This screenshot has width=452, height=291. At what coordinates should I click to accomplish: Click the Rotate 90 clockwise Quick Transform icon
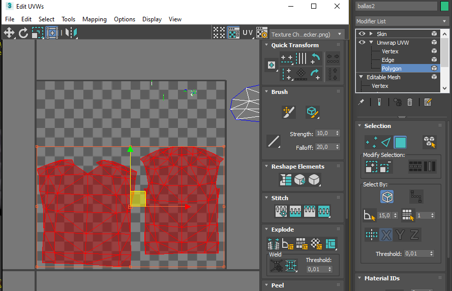(316, 74)
